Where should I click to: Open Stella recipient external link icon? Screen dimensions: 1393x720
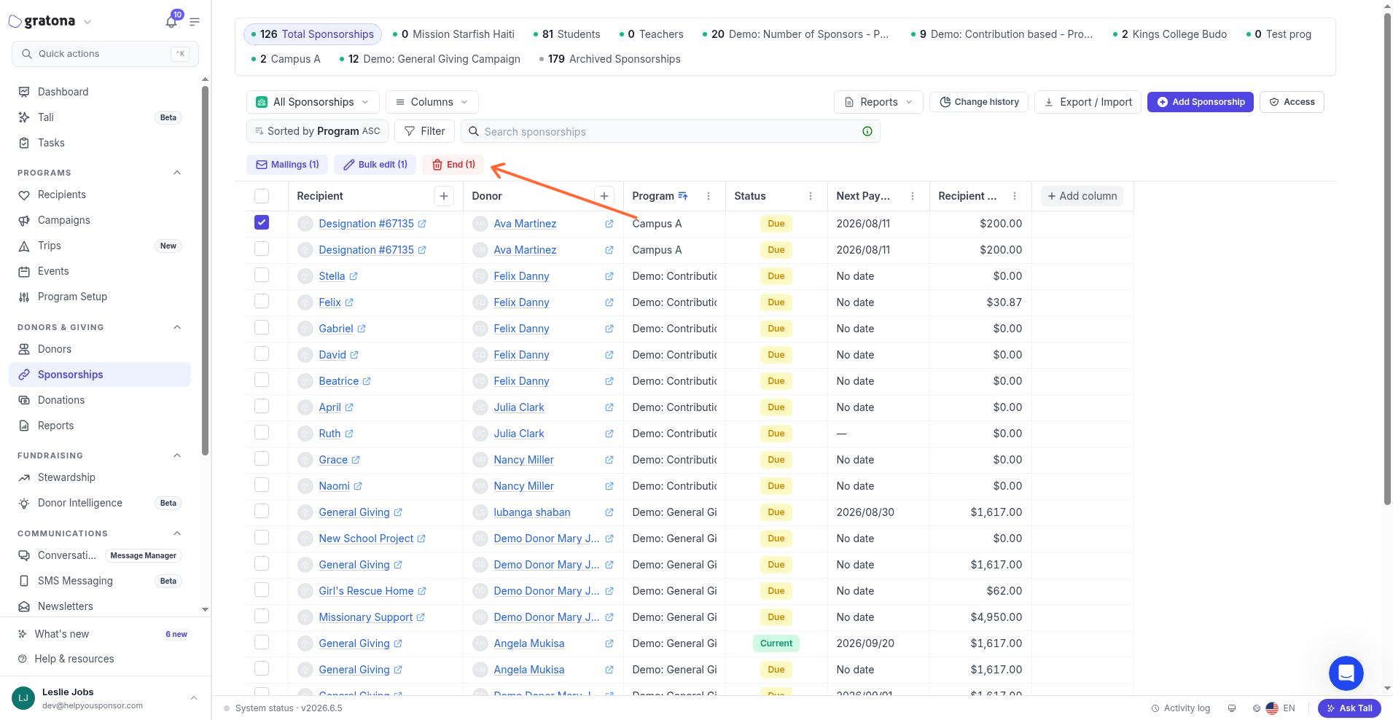354,276
